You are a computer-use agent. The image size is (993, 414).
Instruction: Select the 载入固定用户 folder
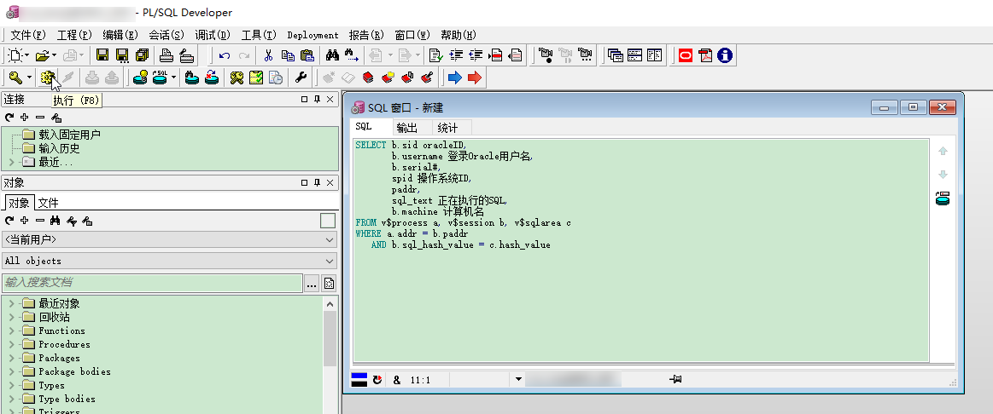tap(70, 135)
